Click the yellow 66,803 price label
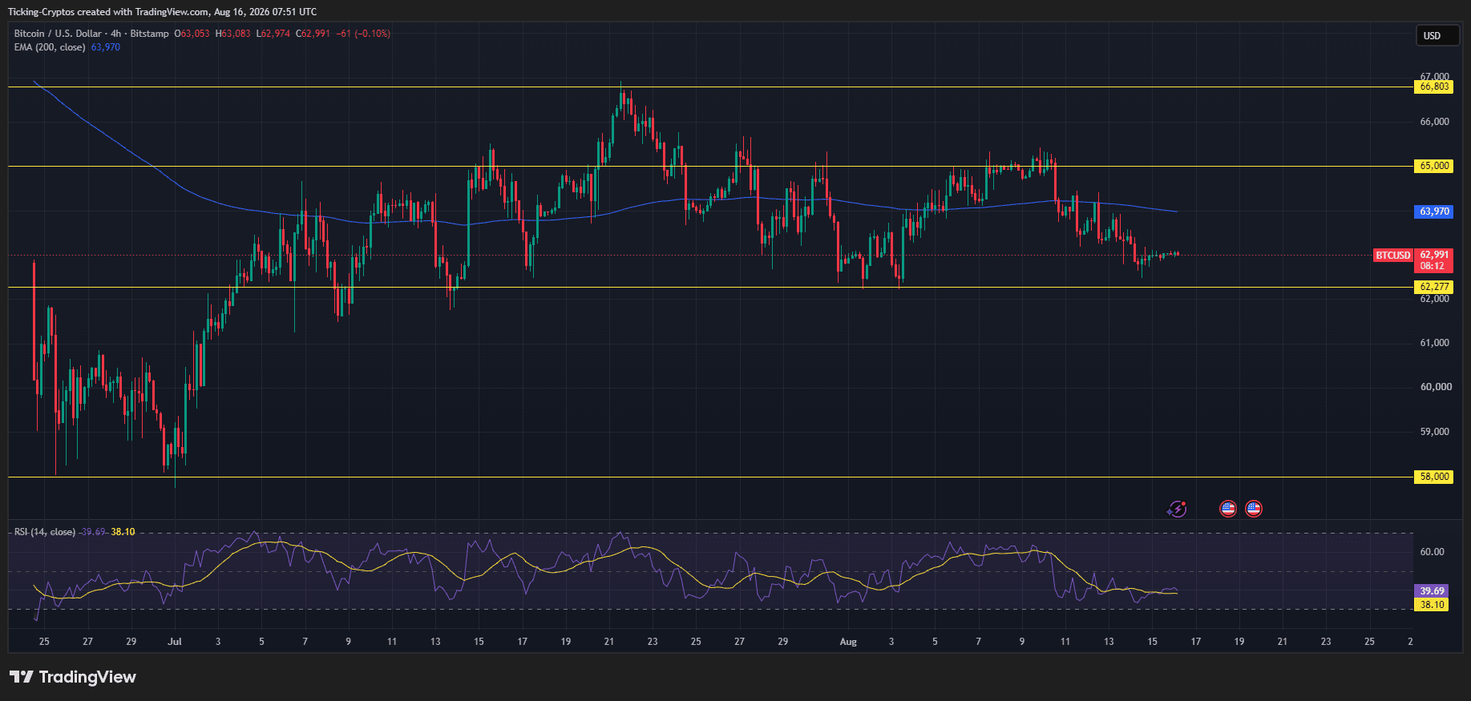Image resolution: width=1471 pixels, height=701 pixels. (x=1434, y=87)
